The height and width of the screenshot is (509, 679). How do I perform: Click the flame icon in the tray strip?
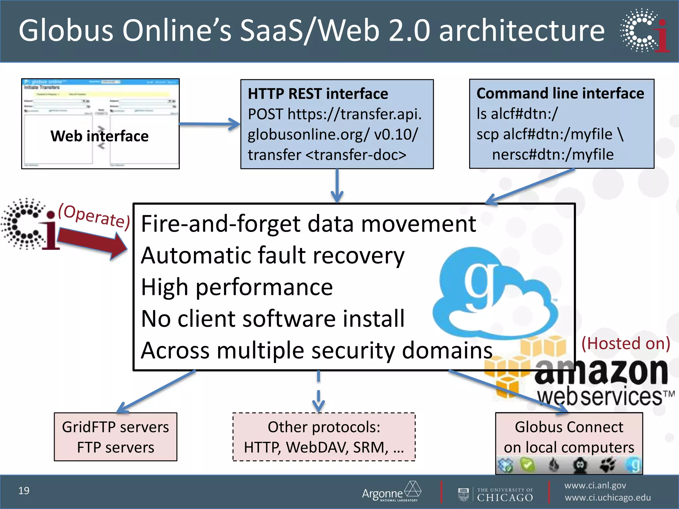click(x=554, y=465)
